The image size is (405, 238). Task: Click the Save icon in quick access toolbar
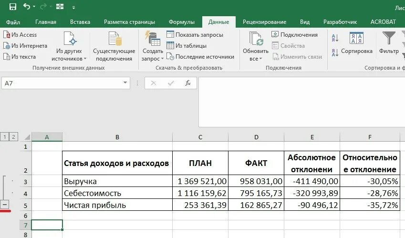click(x=13, y=7)
